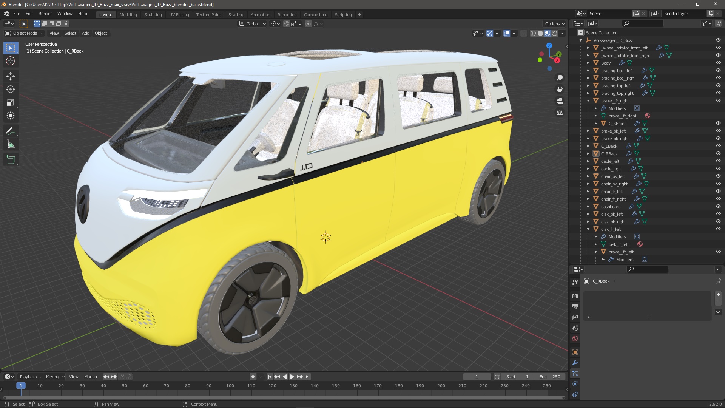Collapse Volkswagen_ID_Buzz collection
This screenshot has width=725, height=408.
[581, 40]
